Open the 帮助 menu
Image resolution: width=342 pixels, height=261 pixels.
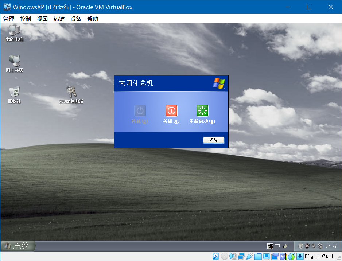(x=93, y=19)
